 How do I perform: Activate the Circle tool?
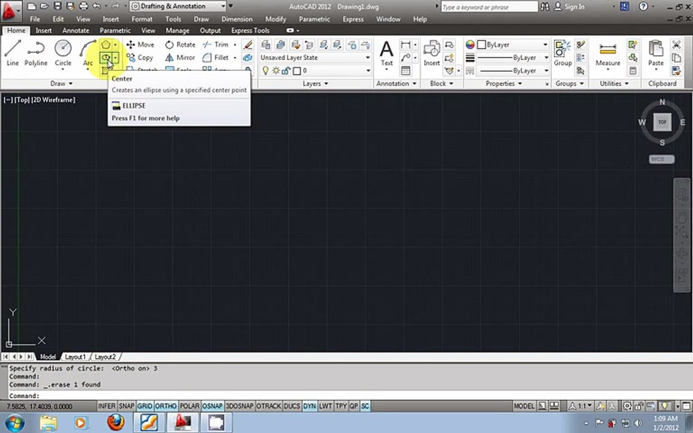point(63,53)
